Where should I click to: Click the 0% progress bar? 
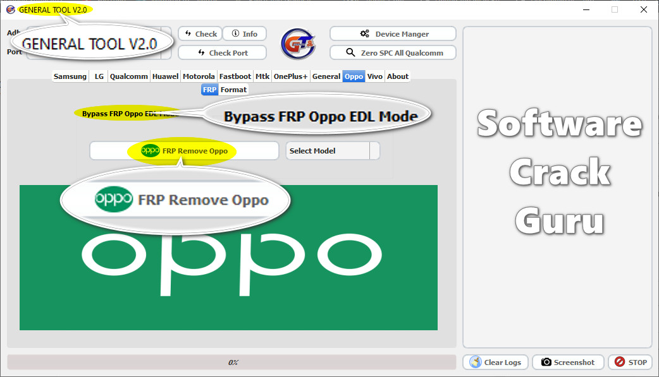(231, 362)
